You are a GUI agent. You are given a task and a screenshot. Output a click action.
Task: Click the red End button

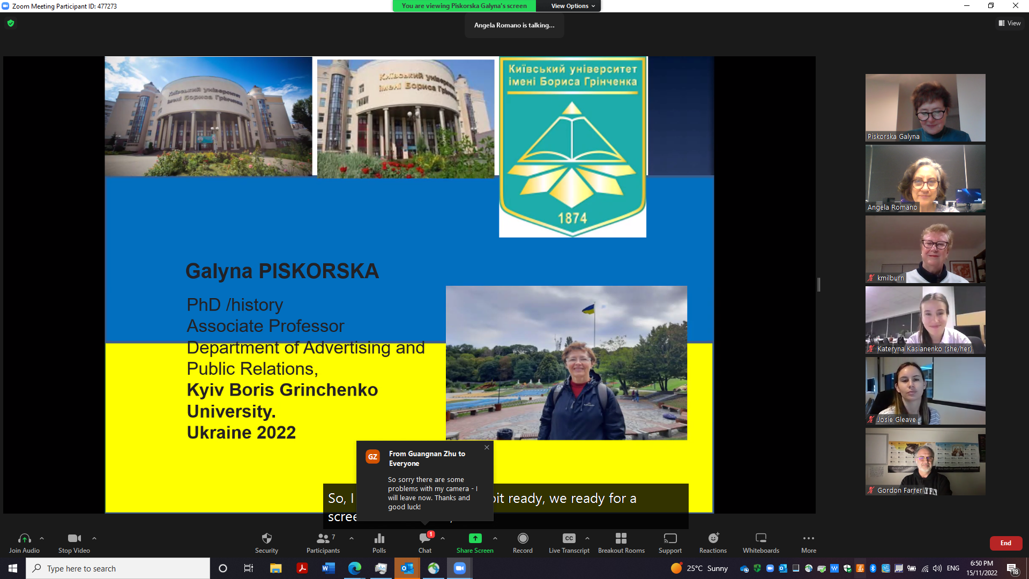point(1005,543)
